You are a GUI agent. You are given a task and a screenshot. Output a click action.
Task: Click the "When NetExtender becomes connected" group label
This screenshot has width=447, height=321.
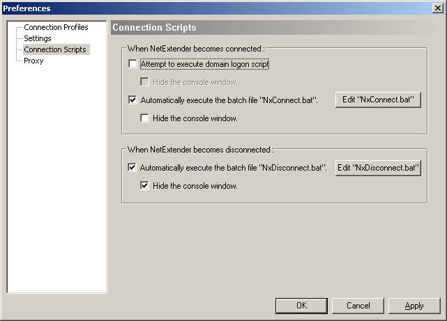(195, 49)
